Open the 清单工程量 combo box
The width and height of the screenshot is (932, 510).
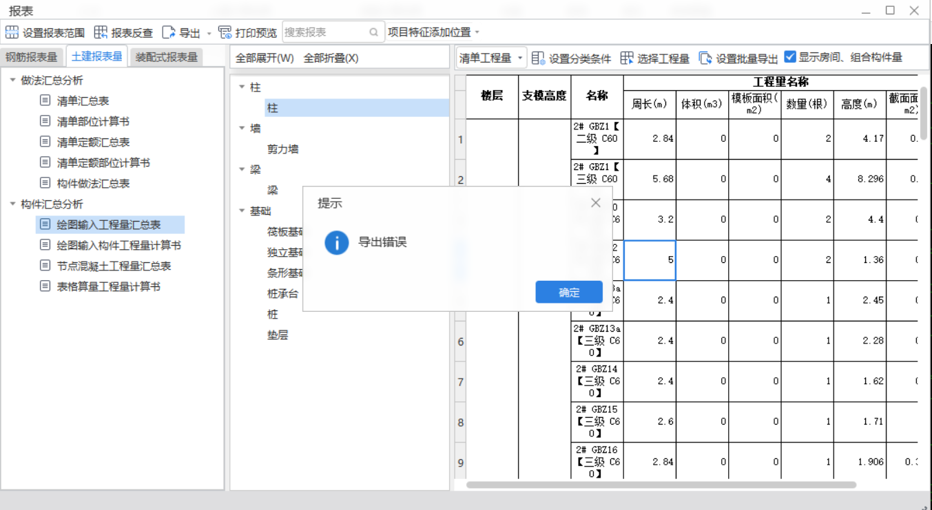click(x=491, y=58)
